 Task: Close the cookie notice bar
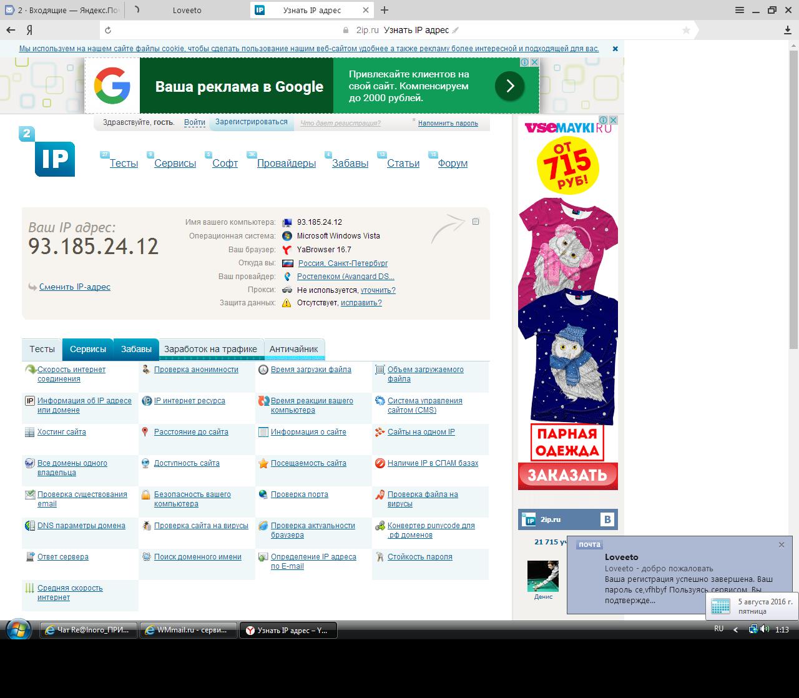coord(615,49)
